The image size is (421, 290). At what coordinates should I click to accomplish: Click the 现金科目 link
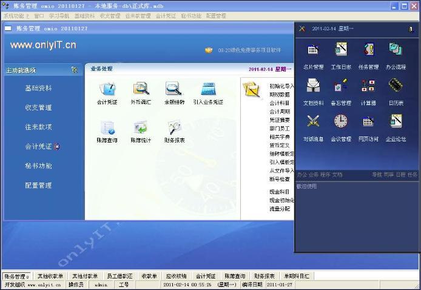pos(280,192)
